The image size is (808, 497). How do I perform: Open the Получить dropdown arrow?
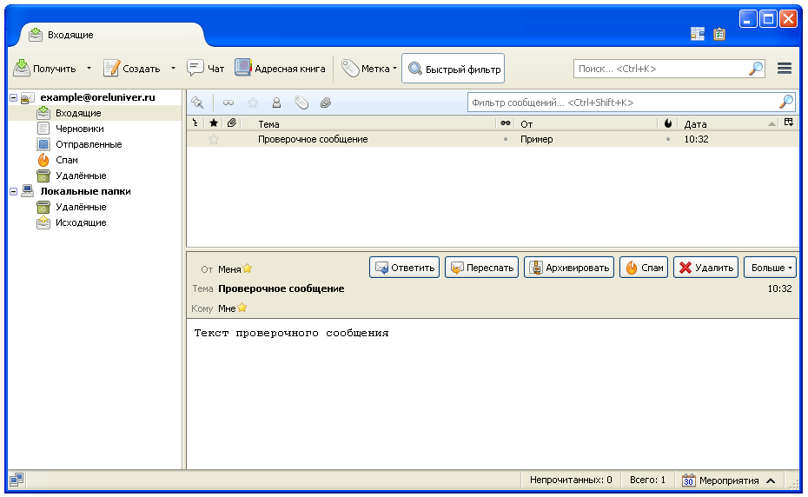click(88, 69)
